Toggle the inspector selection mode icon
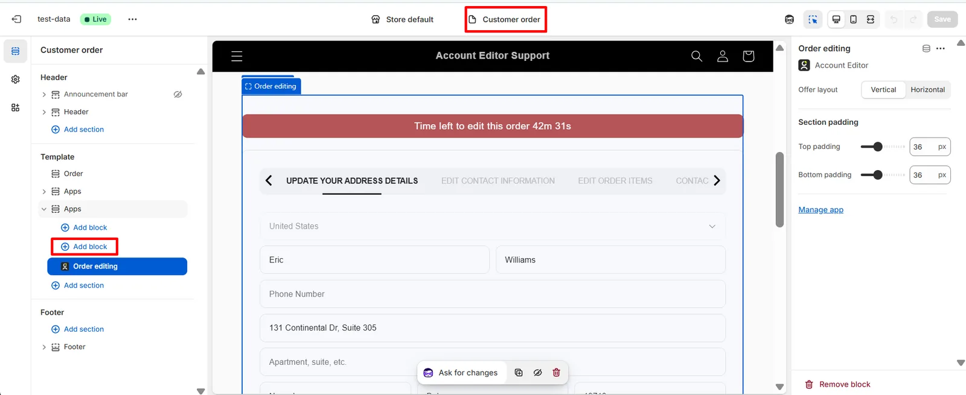The image size is (966, 395). click(x=813, y=19)
